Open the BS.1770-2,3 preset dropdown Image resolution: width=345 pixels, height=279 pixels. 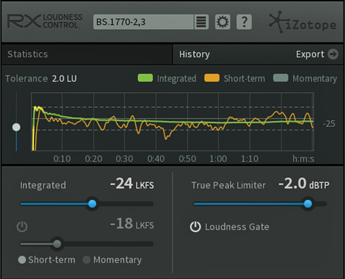143,22
